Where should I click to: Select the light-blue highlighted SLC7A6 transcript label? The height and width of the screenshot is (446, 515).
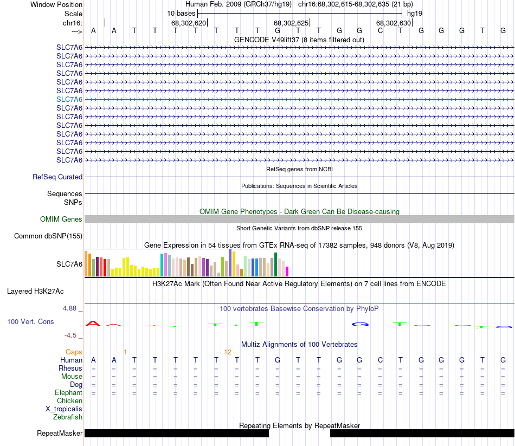pos(69,99)
